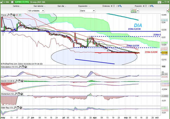170x119 pixels.
Task: Click the 28,333 stochastic value tag
Action: coord(164,74)
